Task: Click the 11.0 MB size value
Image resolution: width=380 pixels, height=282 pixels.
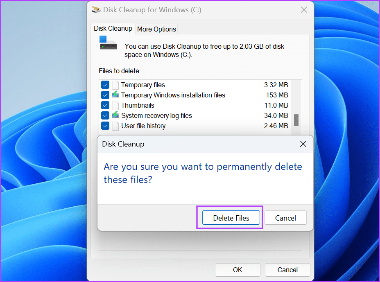Action: (x=276, y=105)
